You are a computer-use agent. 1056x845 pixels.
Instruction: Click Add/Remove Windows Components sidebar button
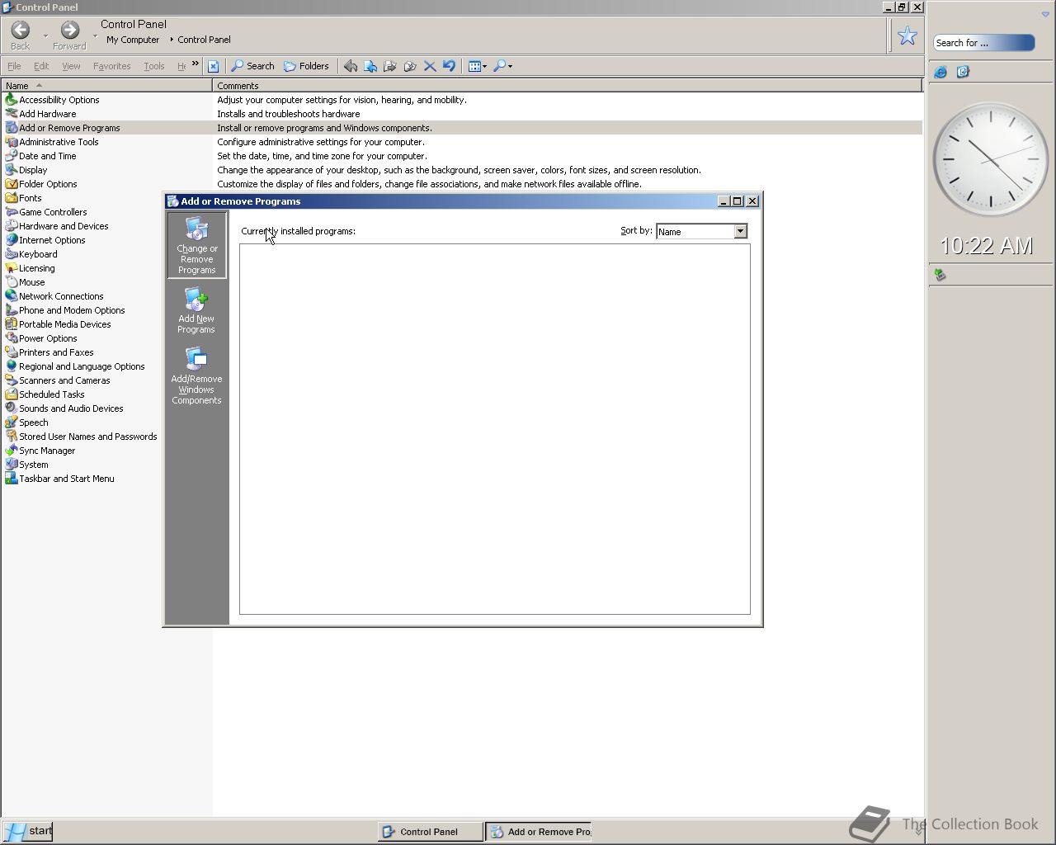point(196,375)
